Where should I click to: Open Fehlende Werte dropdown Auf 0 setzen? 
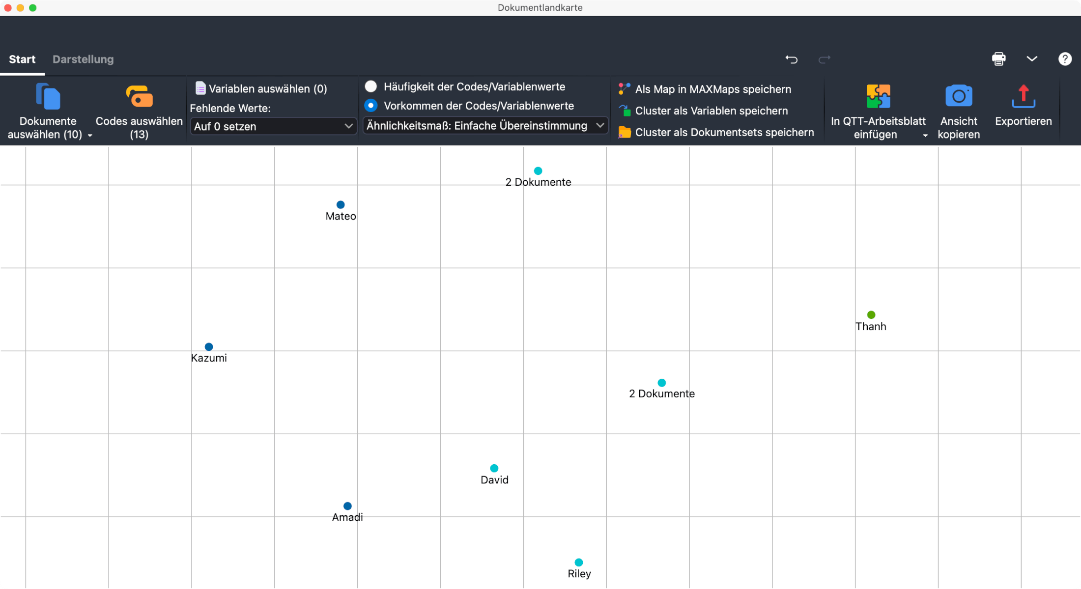pos(273,126)
